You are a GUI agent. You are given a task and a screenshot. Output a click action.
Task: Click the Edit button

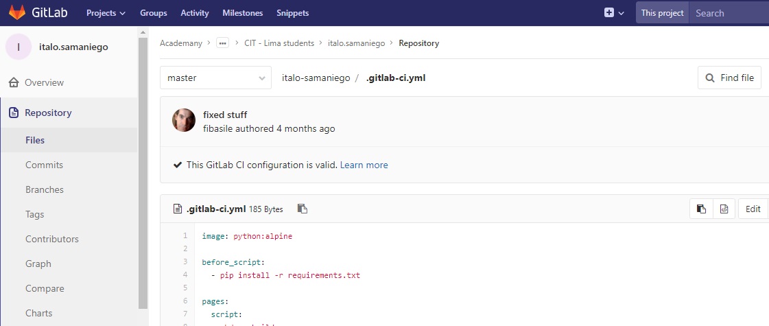[x=753, y=209]
